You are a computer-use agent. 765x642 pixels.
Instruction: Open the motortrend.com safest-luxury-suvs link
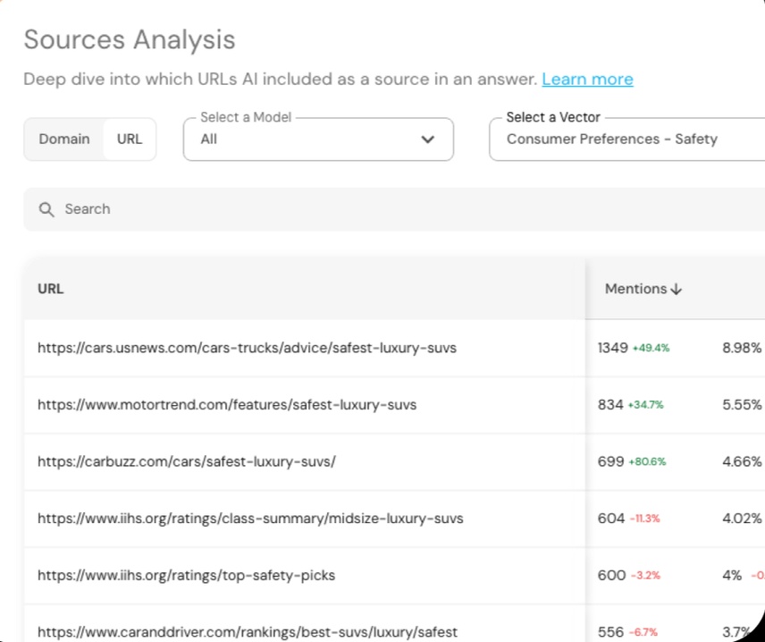226,404
